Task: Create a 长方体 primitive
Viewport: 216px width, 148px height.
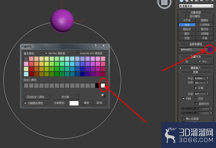Action: point(187,20)
